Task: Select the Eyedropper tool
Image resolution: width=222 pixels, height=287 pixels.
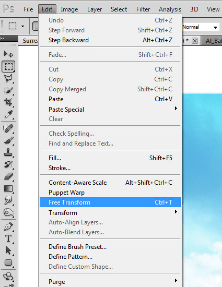Action: (8, 114)
